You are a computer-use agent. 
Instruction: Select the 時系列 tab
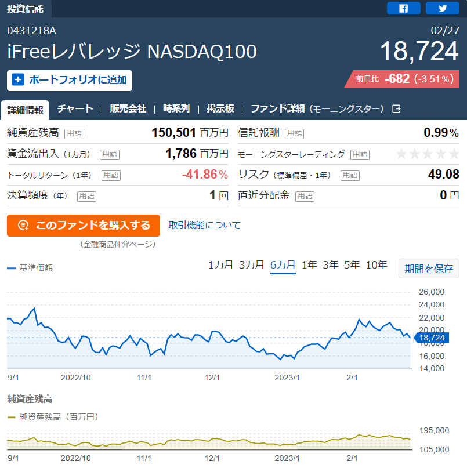[x=176, y=108]
